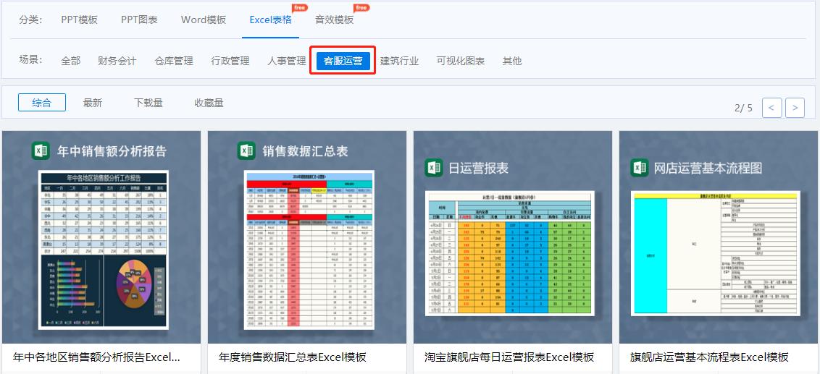Screen dimensions: 820x374
Task: Filter by 行政管理 scene
Action: click(x=230, y=61)
